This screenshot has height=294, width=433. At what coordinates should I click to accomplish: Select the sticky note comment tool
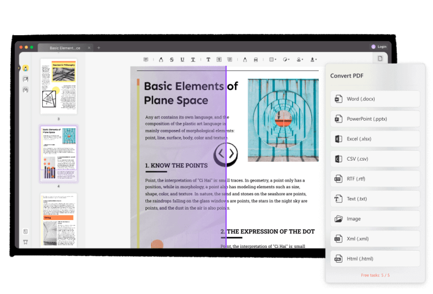coord(146,59)
